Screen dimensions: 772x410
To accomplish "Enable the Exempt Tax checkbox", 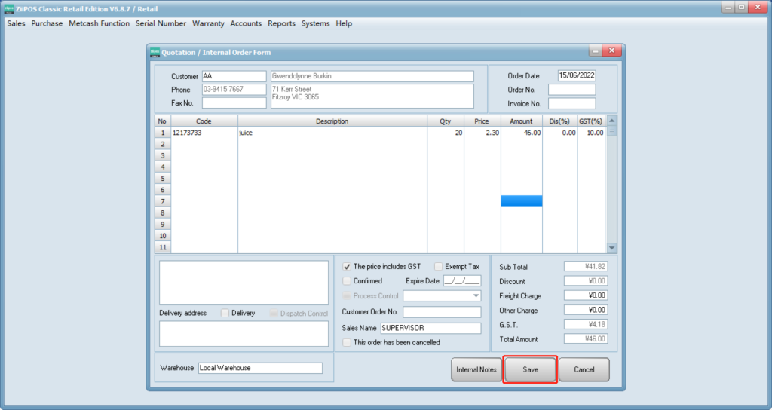I will (x=439, y=266).
